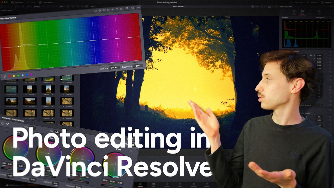
Task: Switch to the Deliver page tab
Action: (x=207, y=185)
